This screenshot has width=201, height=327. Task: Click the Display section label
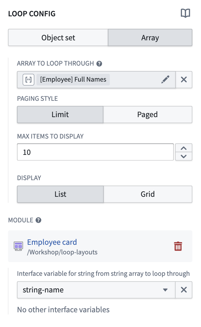pyautogui.click(x=29, y=178)
